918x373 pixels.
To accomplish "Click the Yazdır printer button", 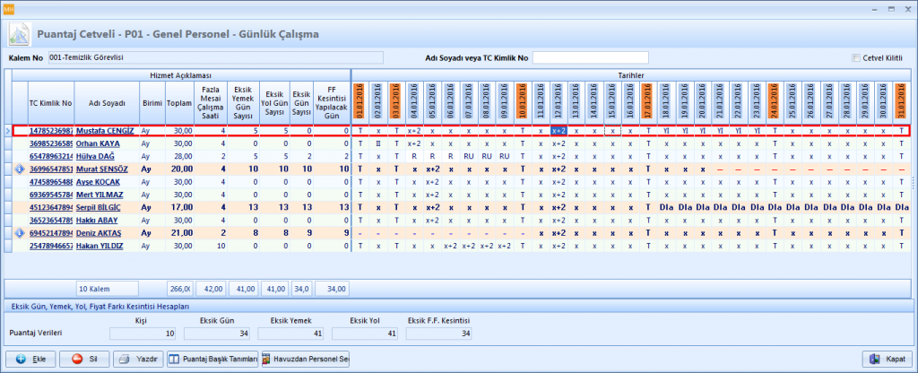I will tap(138, 359).
